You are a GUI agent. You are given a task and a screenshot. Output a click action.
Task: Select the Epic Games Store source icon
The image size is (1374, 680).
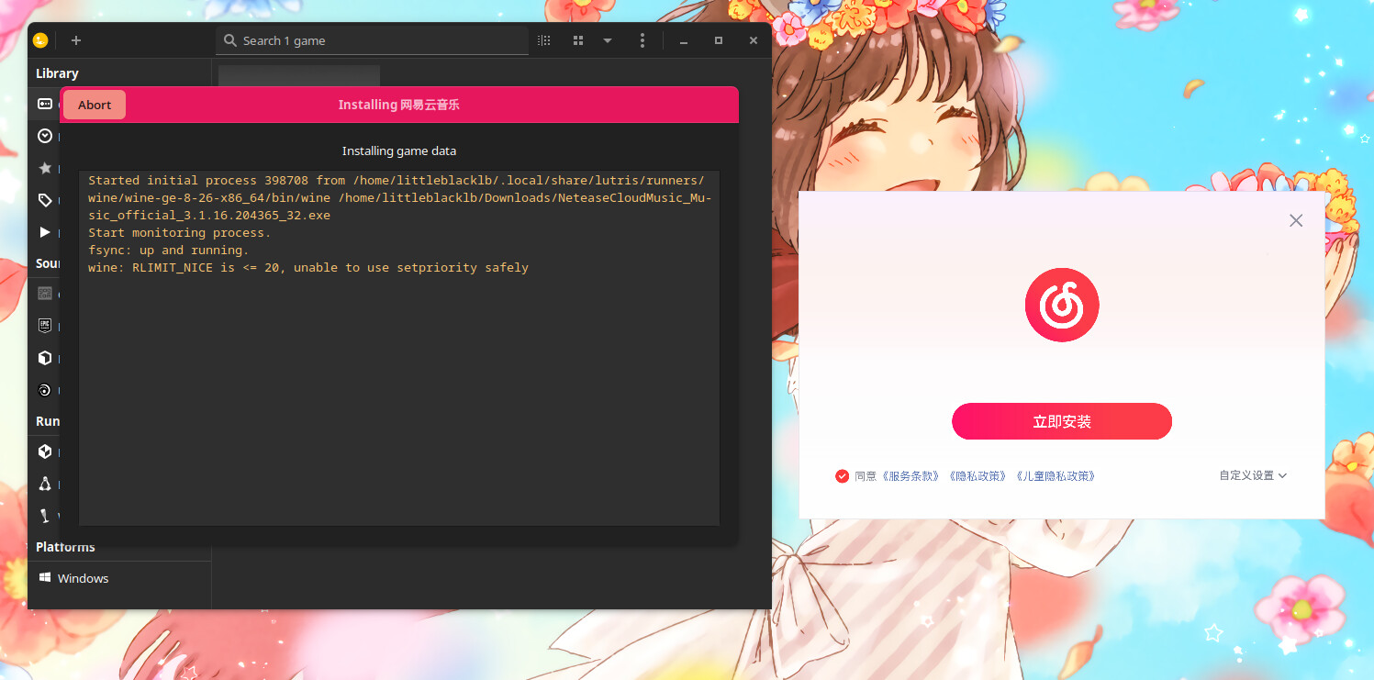45,326
